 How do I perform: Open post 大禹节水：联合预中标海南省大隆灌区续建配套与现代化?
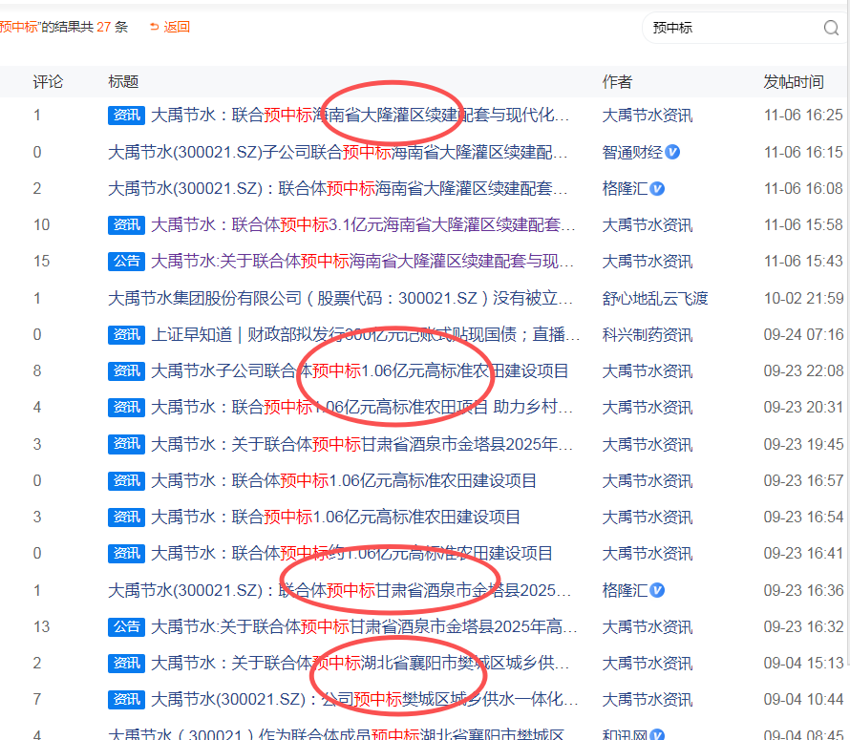(x=360, y=115)
